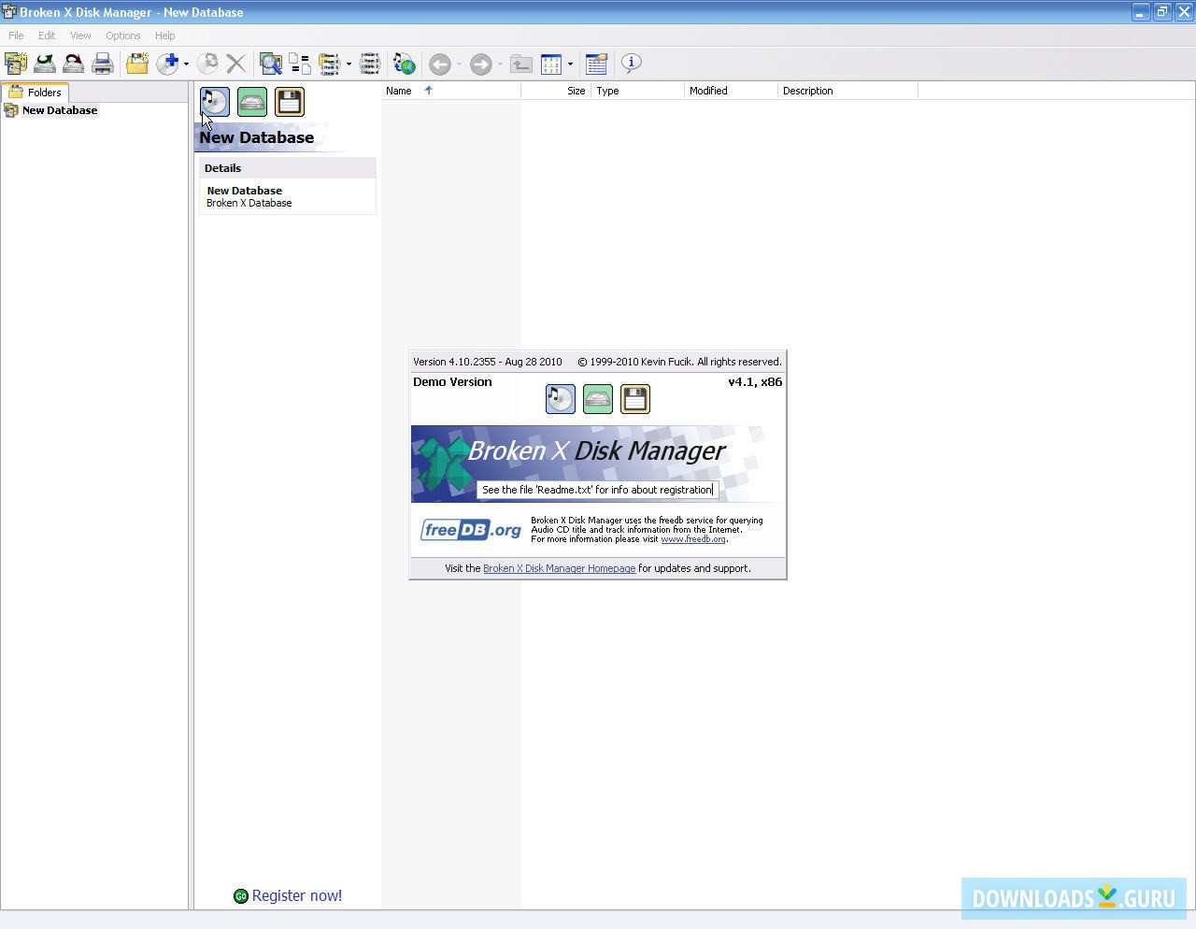The image size is (1196, 929).
Task: Open the Search toolbar icon
Action: point(270,64)
